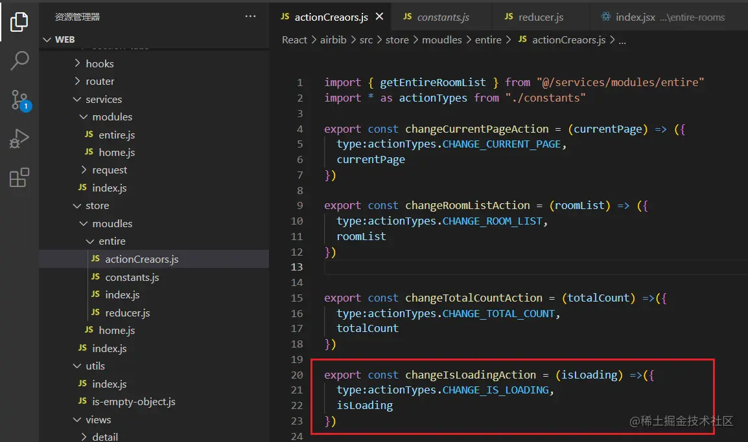Click the 资源管理器 explorer title
The height and width of the screenshot is (442, 748).
click(x=77, y=17)
